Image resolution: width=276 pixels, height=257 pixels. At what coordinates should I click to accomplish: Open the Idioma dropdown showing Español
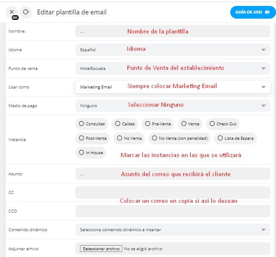(173, 50)
